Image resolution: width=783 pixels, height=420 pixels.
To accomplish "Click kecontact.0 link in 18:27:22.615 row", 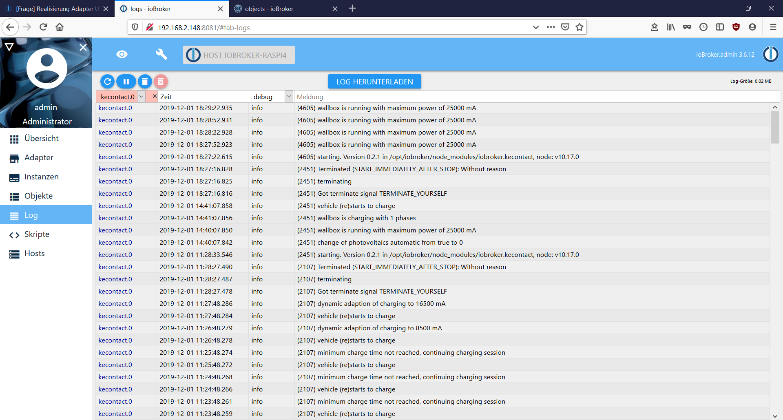I will pos(115,157).
